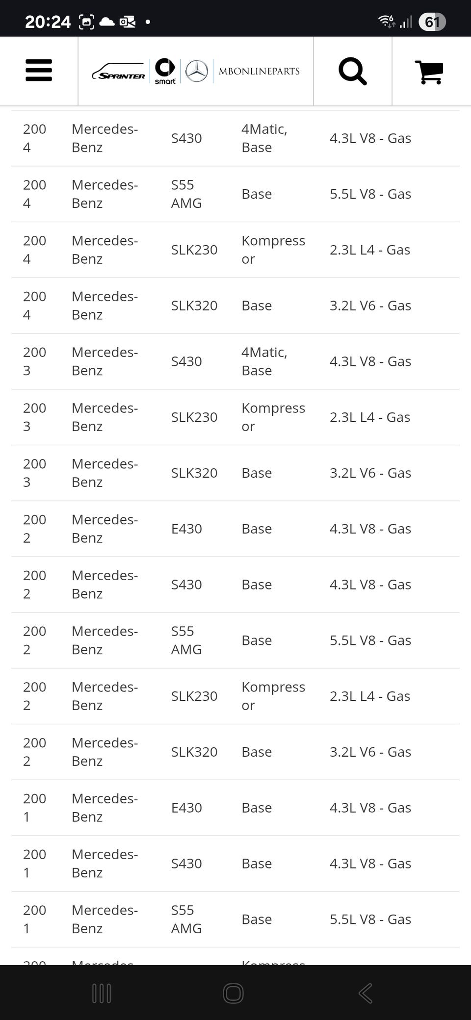The image size is (471, 1020).
Task: Select the 2004 S55 AMG row
Action: coord(235,194)
